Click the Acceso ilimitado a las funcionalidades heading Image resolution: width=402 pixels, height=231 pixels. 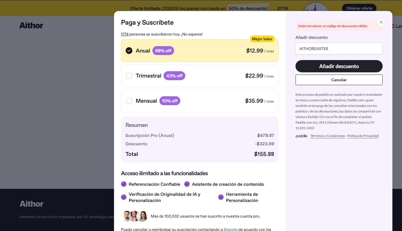(164, 173)
